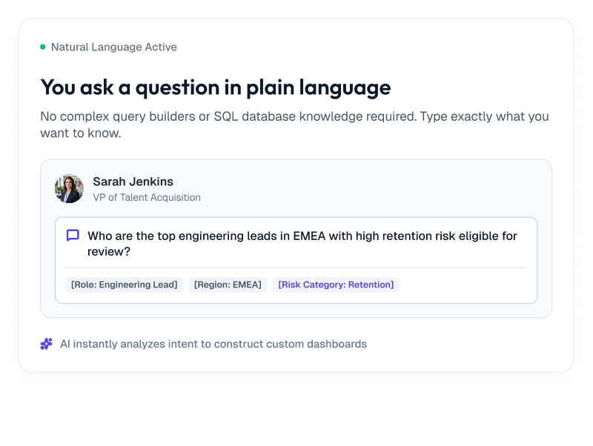Viewport: 593px width, 446px height.
Task: Click the AI sparkle icon at the bottom
Action: tap(47, 344)
